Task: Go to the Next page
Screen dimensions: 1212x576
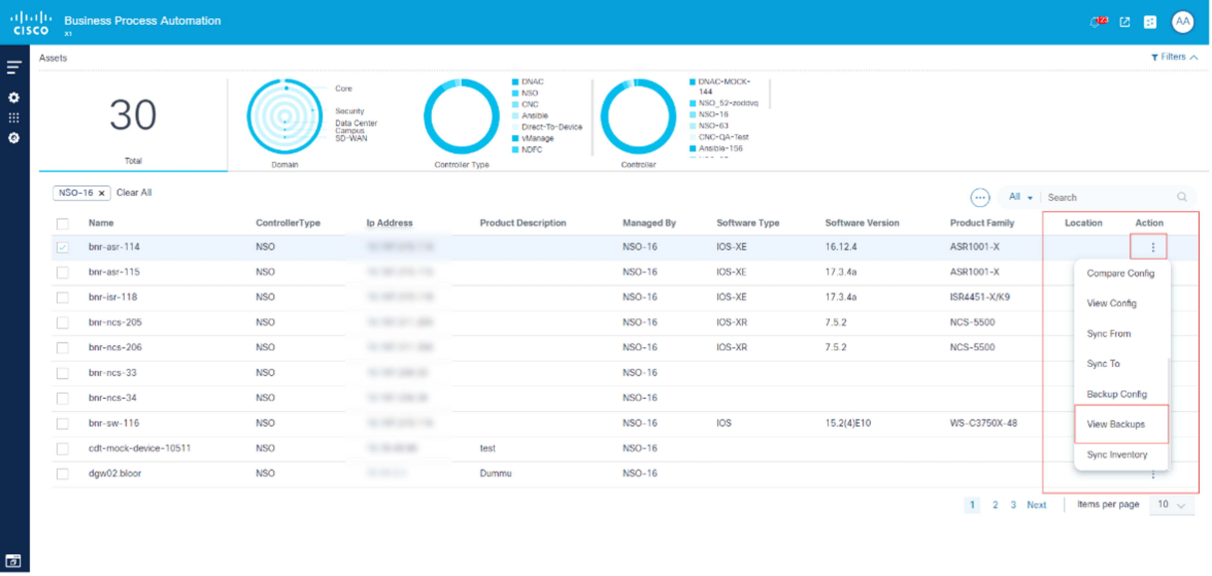Action: pos(1036,505)
